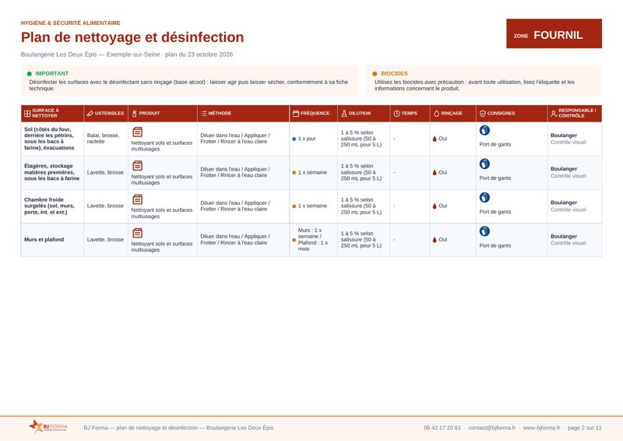623x441 pixels.
Task: Click the clock icon beside Temps header
Action: point(396,113)
